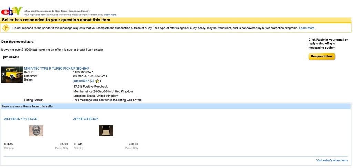
Task: Visit seller's other items link
Action: point(332,160)
